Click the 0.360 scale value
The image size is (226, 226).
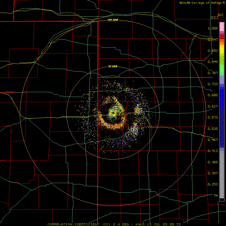213,162
